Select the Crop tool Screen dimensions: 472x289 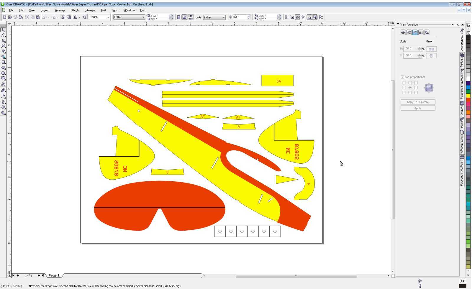3,41
